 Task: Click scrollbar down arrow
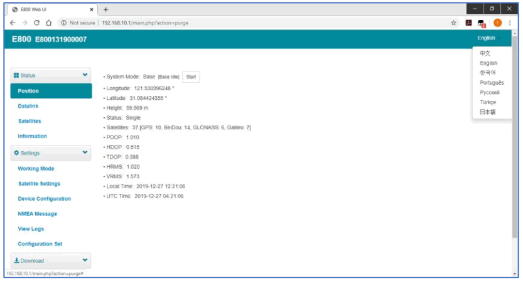click(515, 274)
